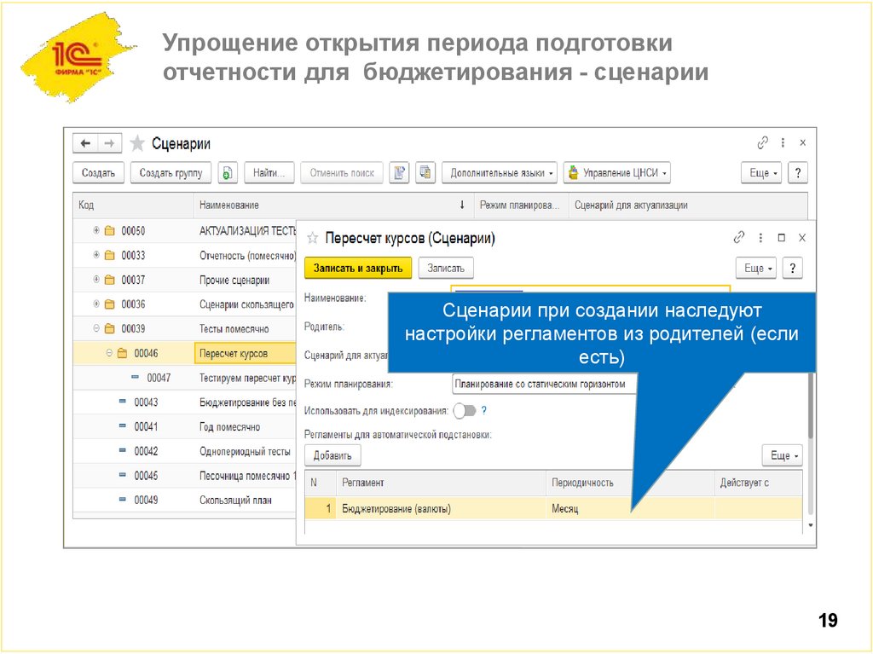Click the icon left of Дополнительные языки
This screenshot has height=654, width=873.
click(x=426, y=172)
